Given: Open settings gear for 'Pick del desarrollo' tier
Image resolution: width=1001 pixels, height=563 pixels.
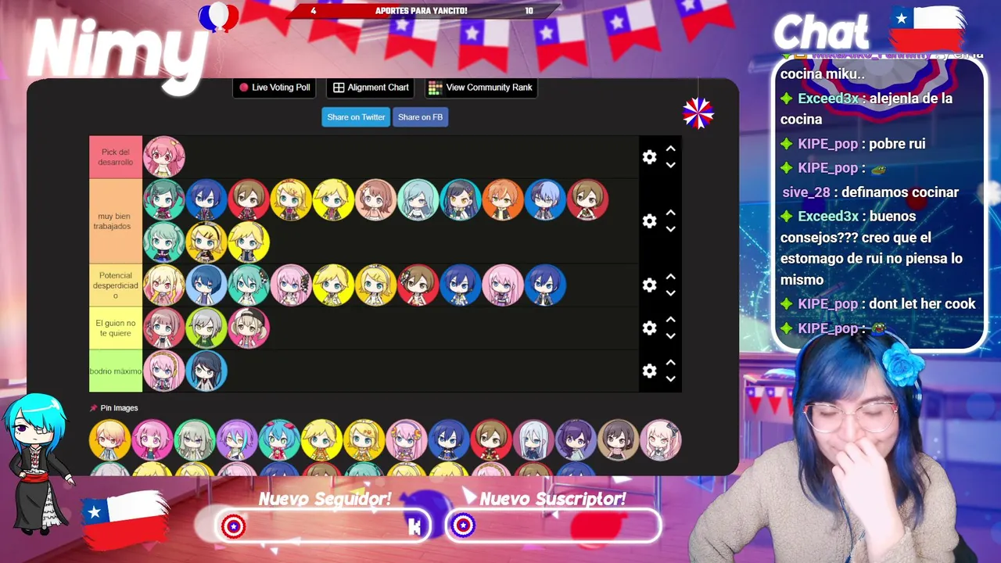Looking at the screenshot, I should click(x=649, y=157).
